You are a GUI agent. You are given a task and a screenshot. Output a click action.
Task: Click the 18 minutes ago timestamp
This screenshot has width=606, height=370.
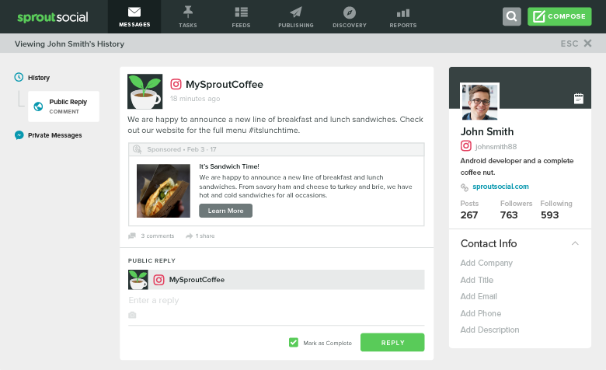point(195,99)
